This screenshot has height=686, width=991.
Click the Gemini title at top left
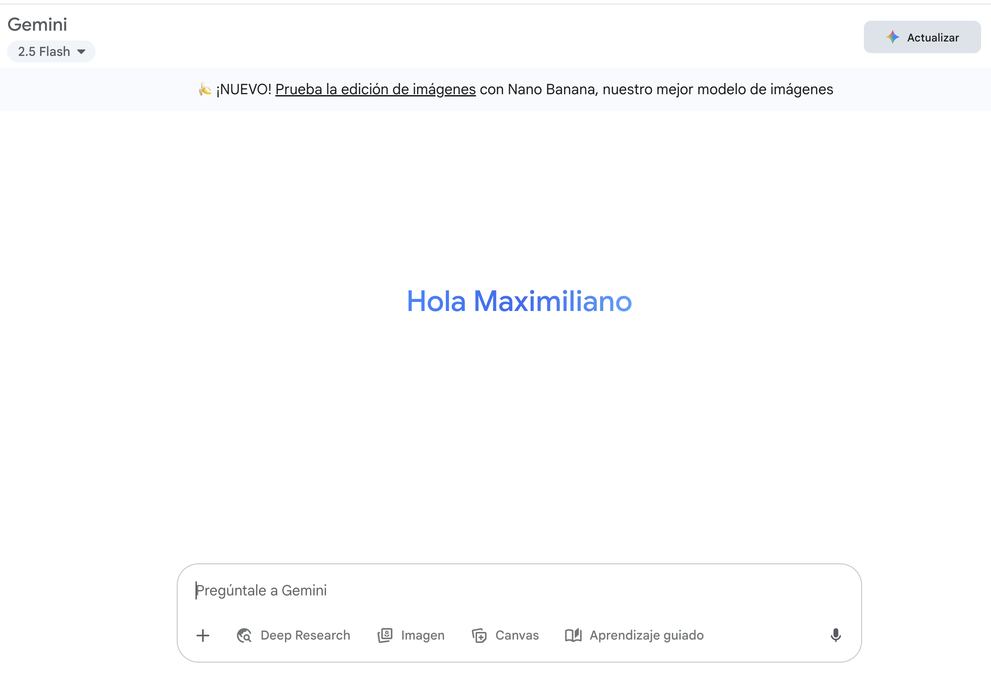click(37, 24)
